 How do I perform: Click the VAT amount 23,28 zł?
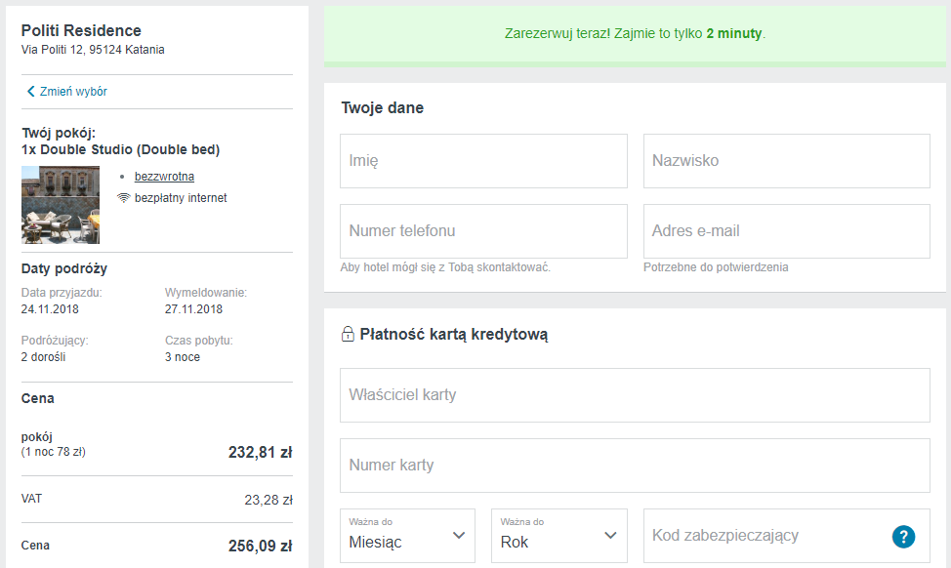click(269, 500)
